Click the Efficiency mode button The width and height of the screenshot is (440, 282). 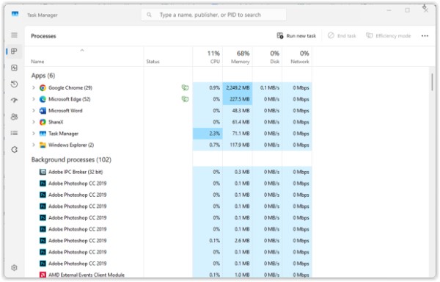(389, 36)
